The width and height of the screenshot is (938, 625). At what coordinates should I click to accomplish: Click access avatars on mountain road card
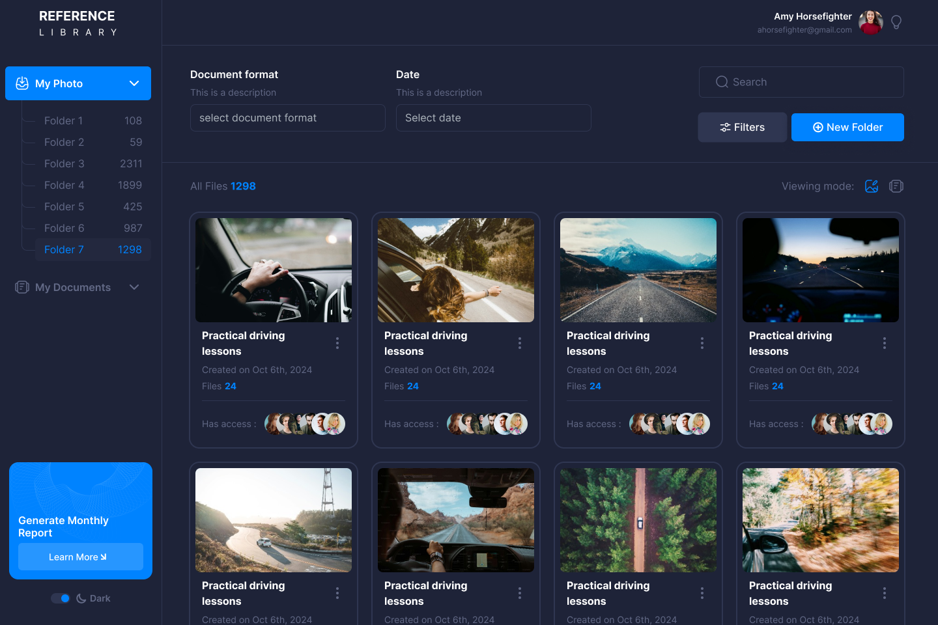point(670,424)
